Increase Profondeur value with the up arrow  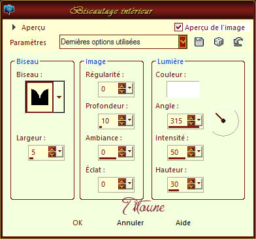122,118
